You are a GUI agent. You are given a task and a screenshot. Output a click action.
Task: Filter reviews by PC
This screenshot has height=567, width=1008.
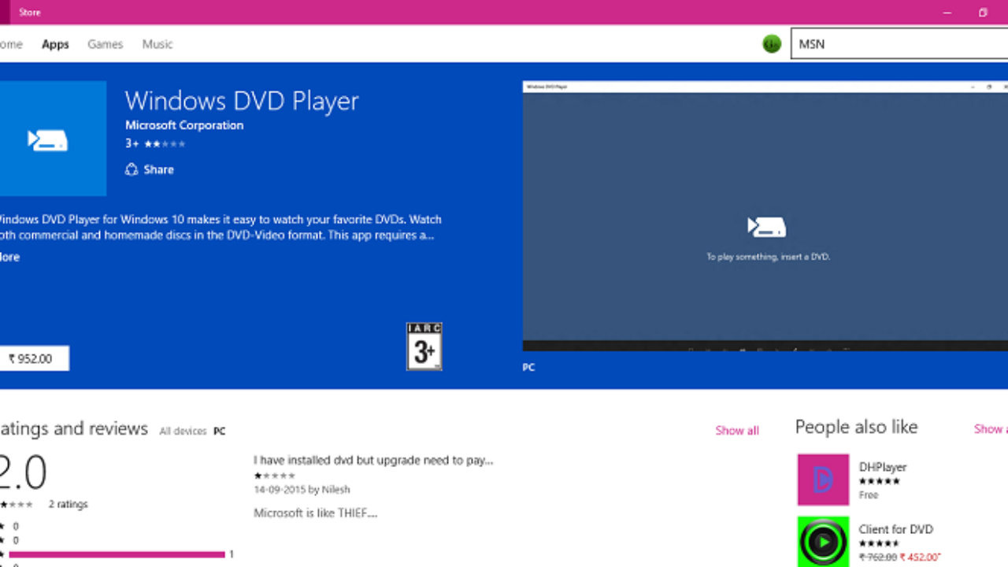pos(220,431)
